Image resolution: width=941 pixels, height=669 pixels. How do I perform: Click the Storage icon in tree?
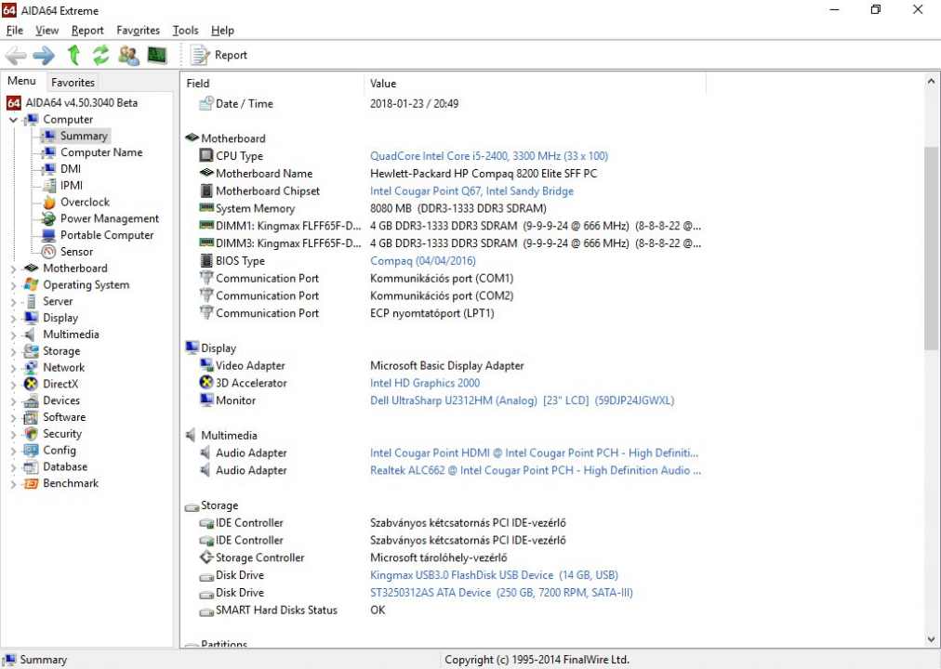click(x=31, y=350)
